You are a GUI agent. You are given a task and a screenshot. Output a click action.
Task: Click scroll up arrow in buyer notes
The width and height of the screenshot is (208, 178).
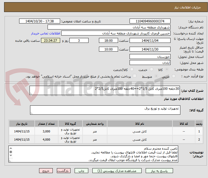point(11,148)
